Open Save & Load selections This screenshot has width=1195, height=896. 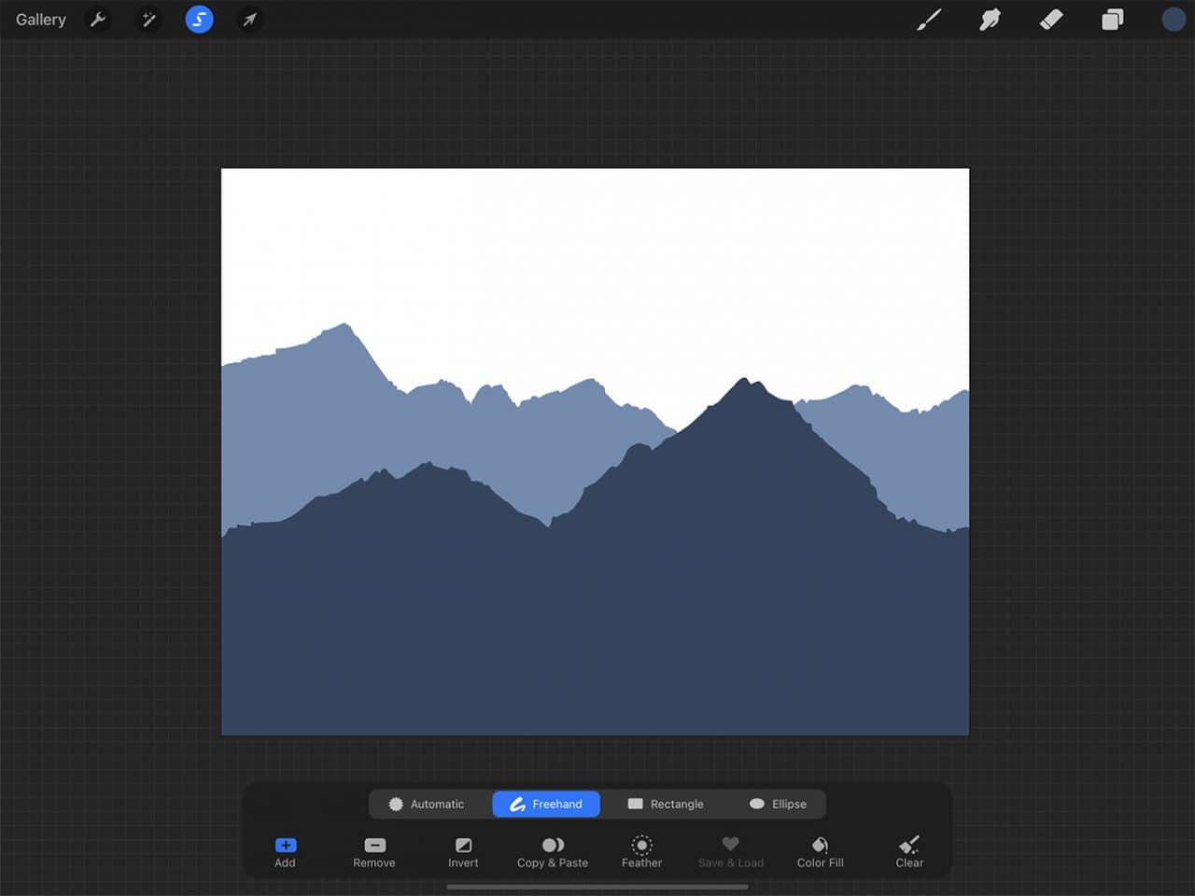coord(730,851)
